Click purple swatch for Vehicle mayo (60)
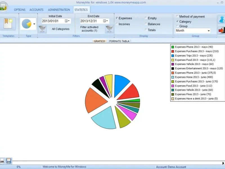The height and width of the screenshot is (169, 225). point(173,64)
